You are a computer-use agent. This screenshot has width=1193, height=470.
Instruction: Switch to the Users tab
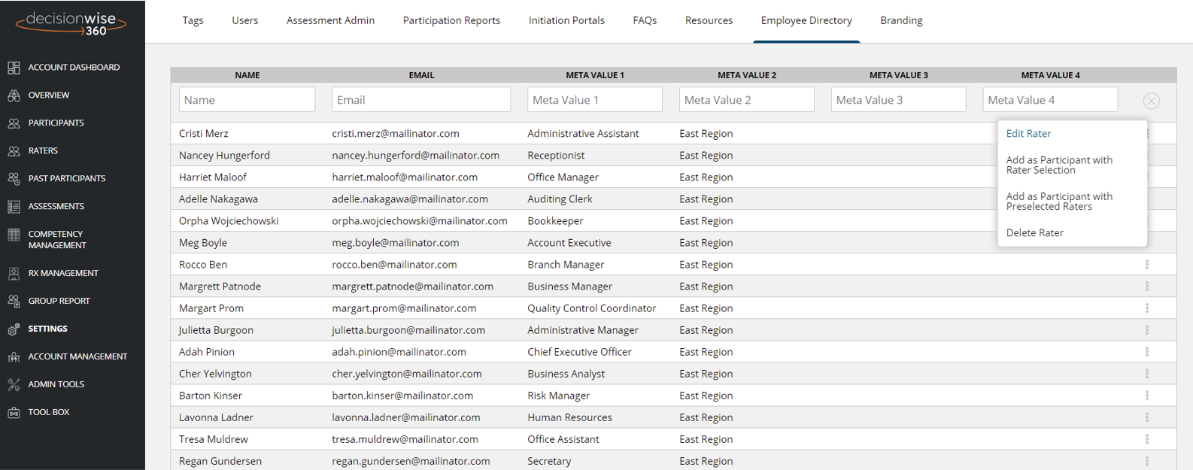(x=245, y=20)
